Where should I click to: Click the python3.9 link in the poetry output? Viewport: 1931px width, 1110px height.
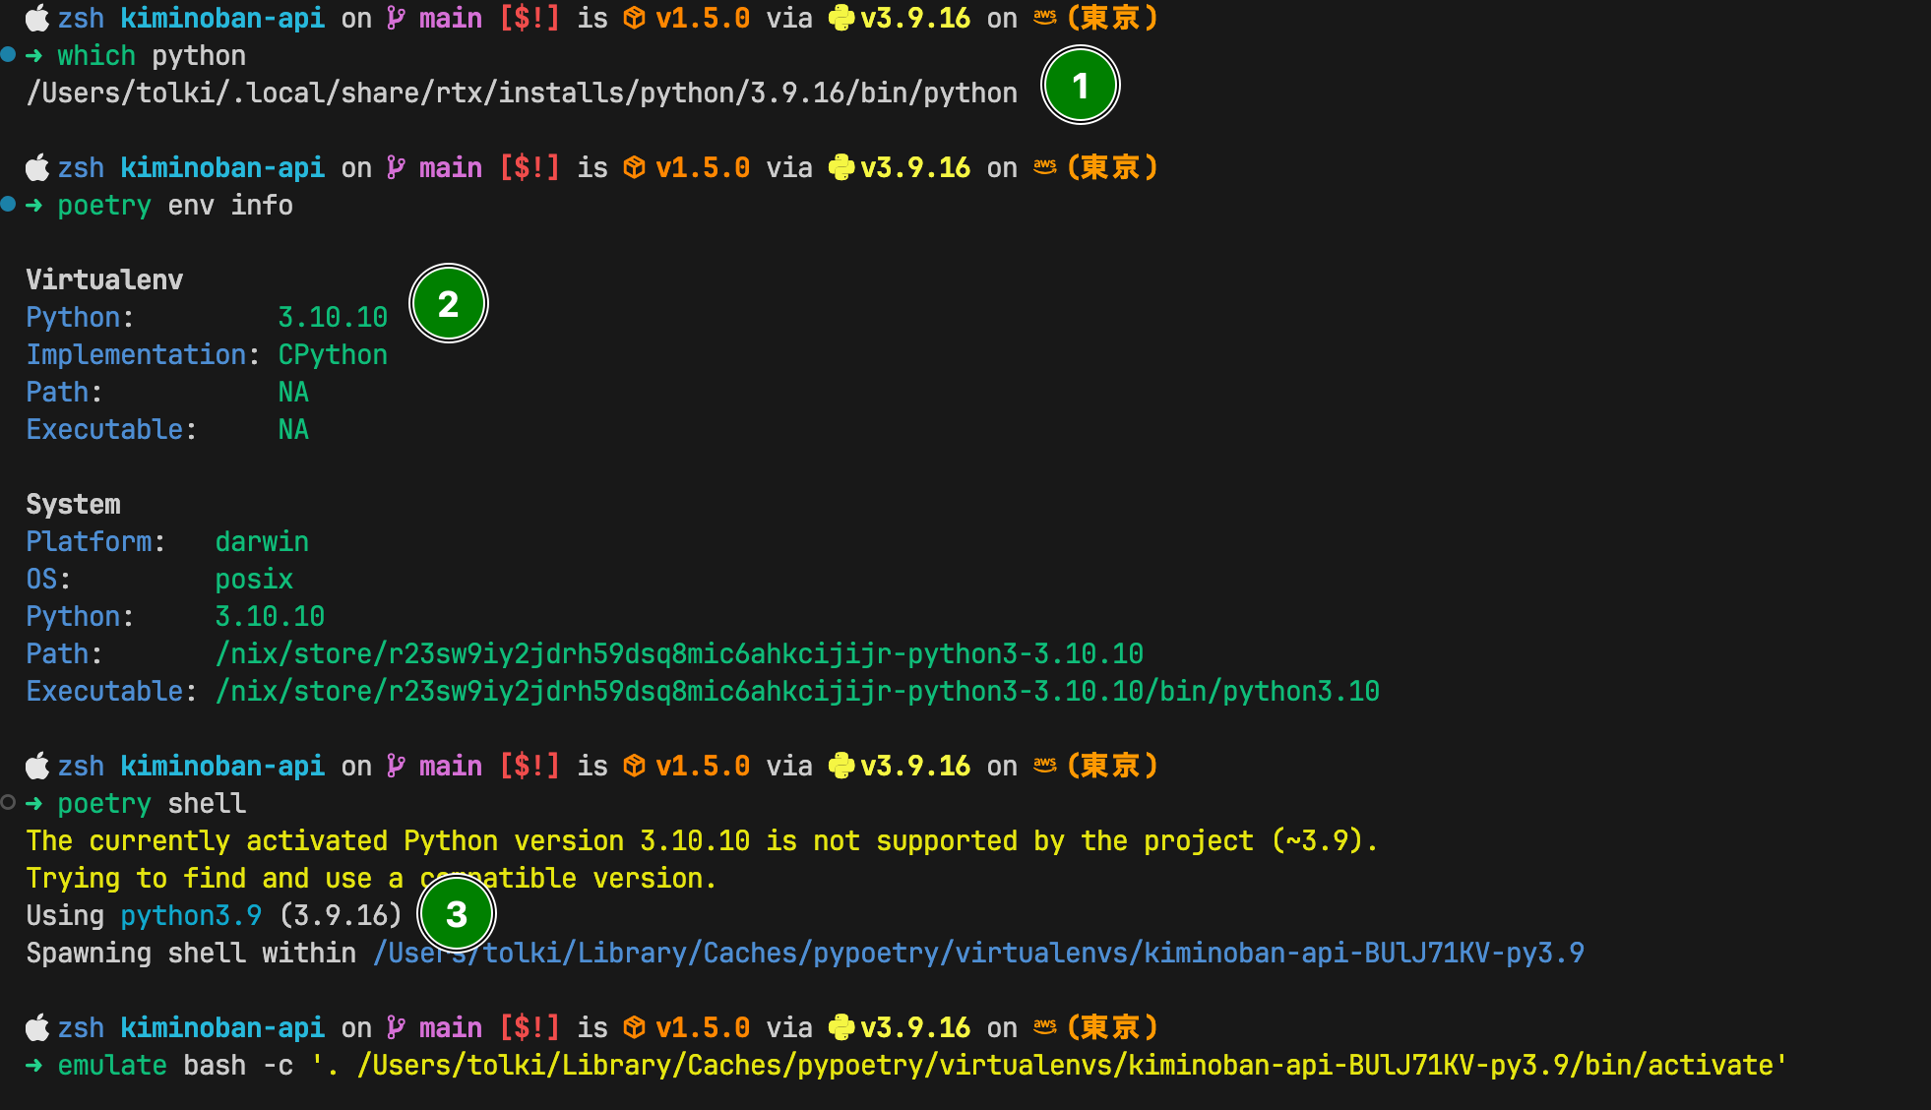[x=191, y=915]
